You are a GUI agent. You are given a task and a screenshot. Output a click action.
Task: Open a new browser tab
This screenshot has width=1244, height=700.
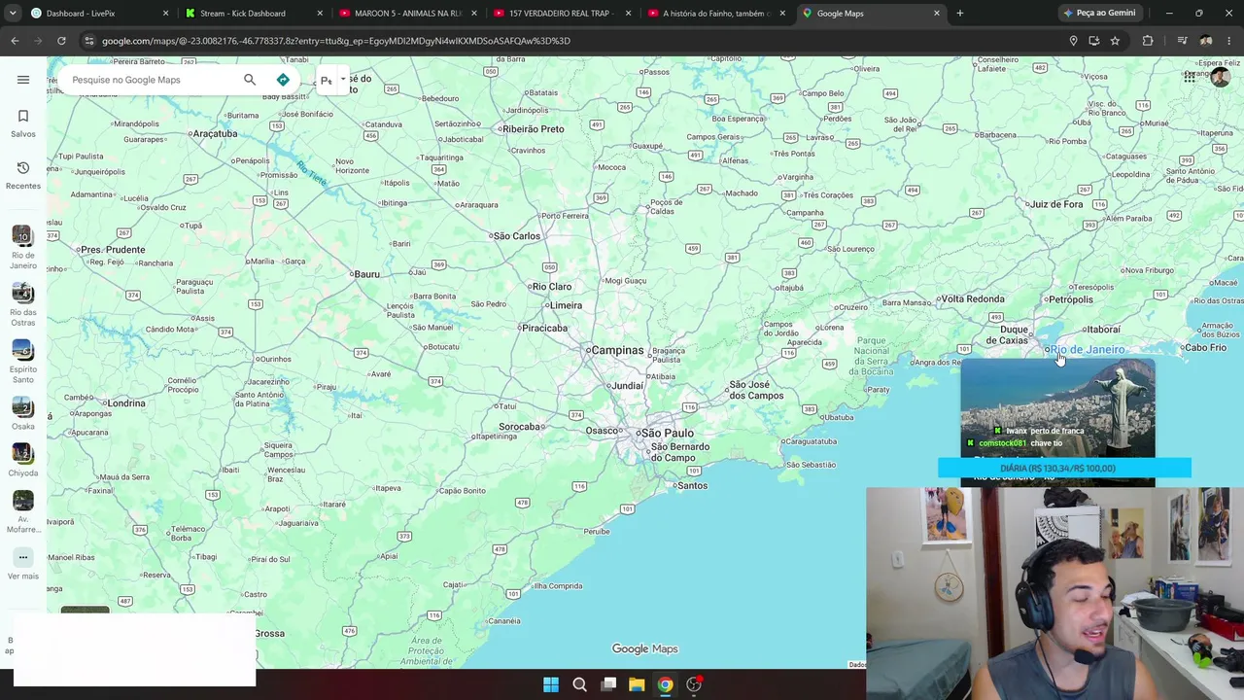(960, 14)
